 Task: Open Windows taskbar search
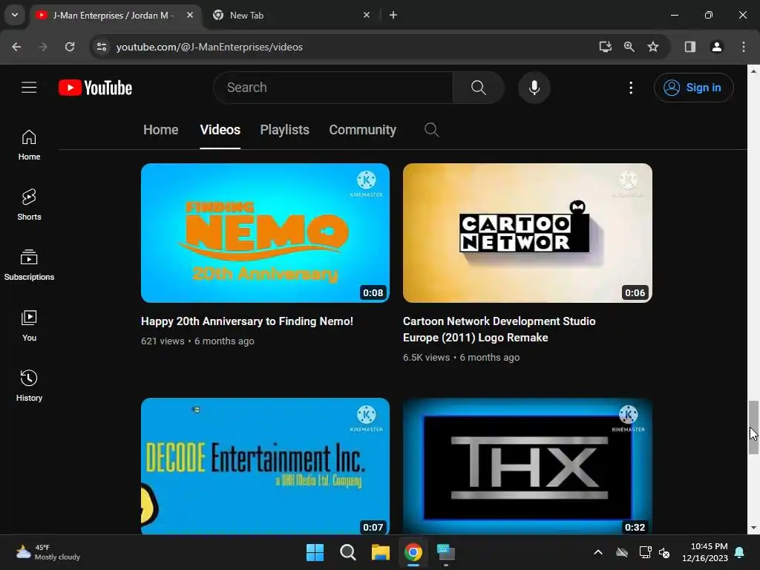(347, 552)
